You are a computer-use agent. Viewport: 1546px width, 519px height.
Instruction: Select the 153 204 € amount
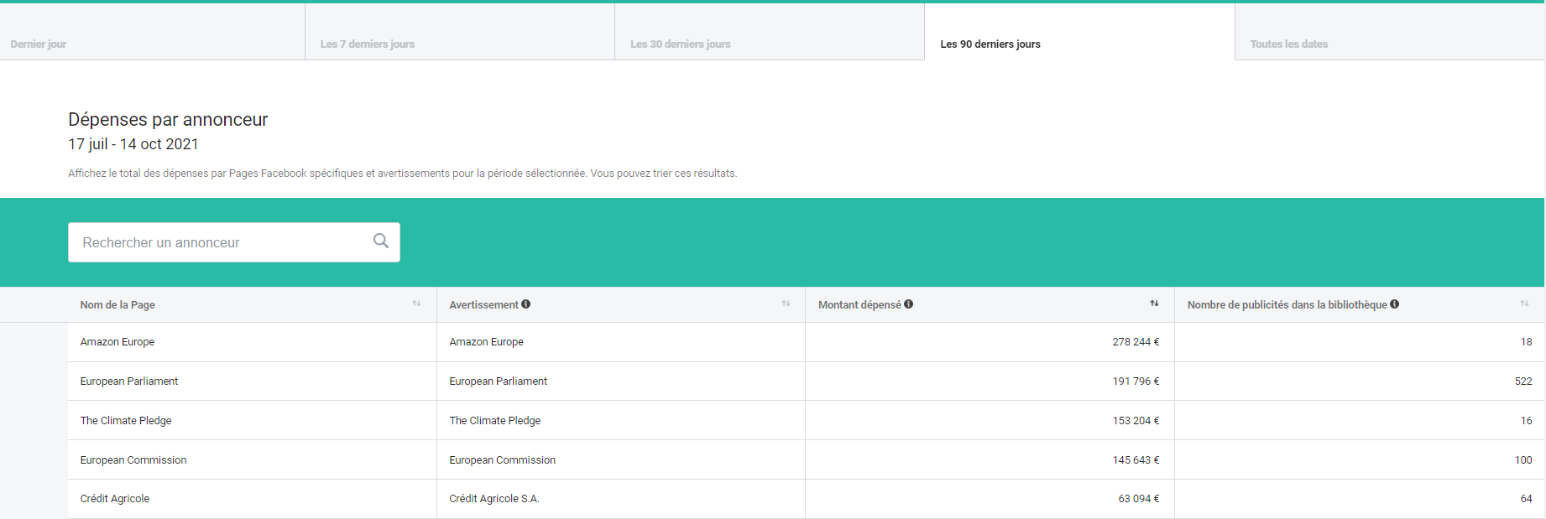1136,421
